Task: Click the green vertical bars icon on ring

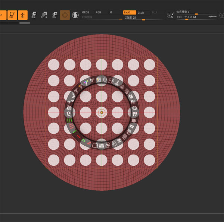Action: 69,120
